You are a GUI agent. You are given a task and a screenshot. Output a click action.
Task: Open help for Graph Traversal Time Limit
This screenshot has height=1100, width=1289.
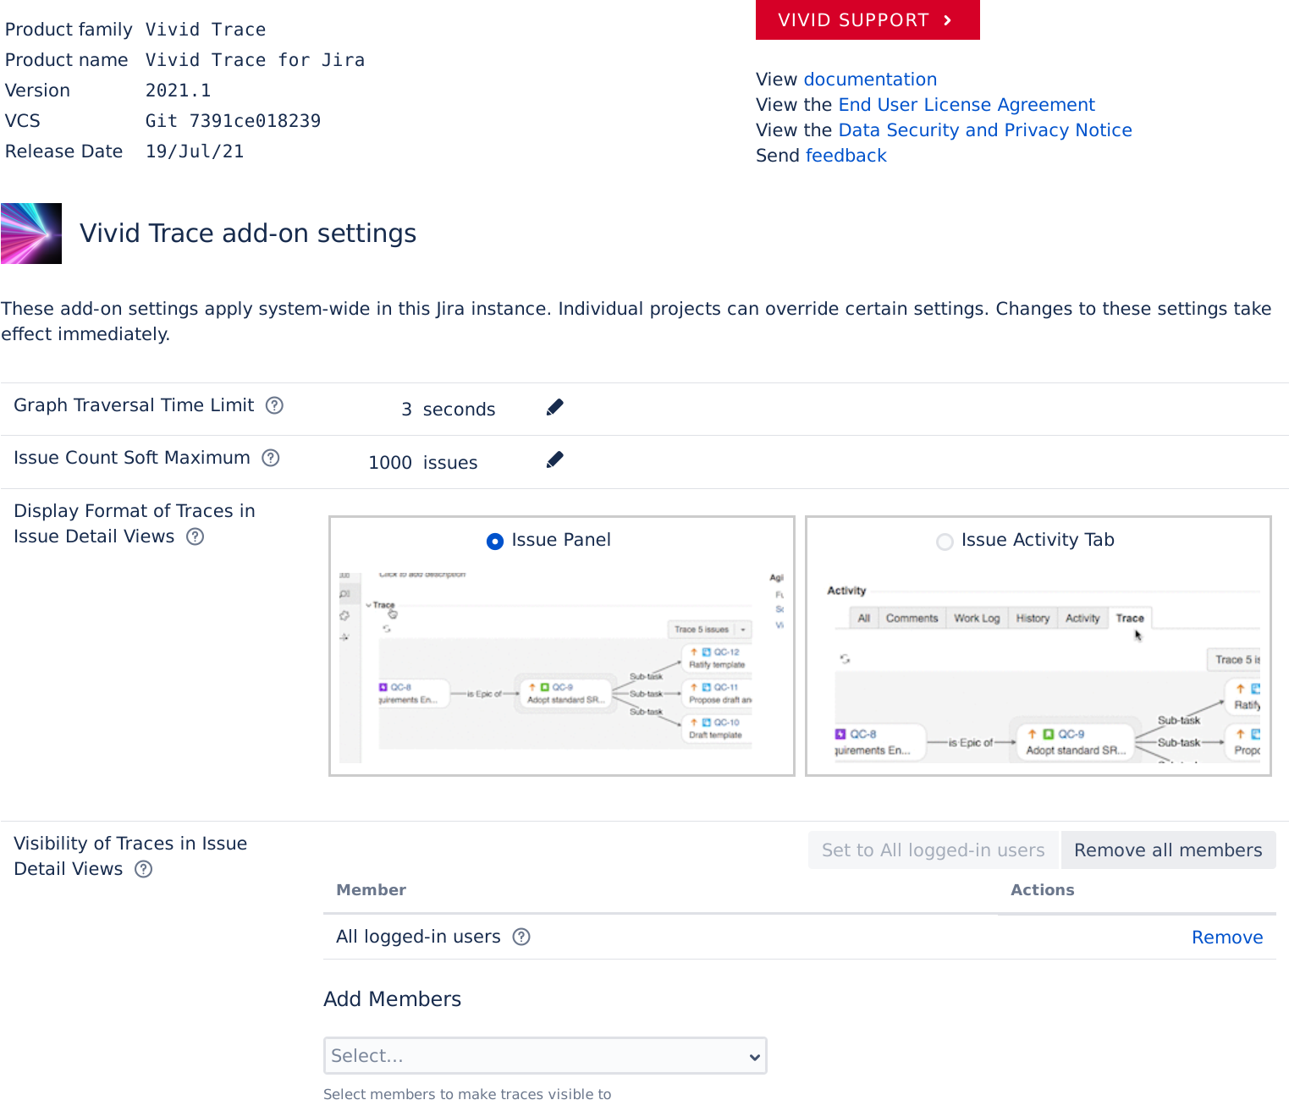click(x=274, y=405)
